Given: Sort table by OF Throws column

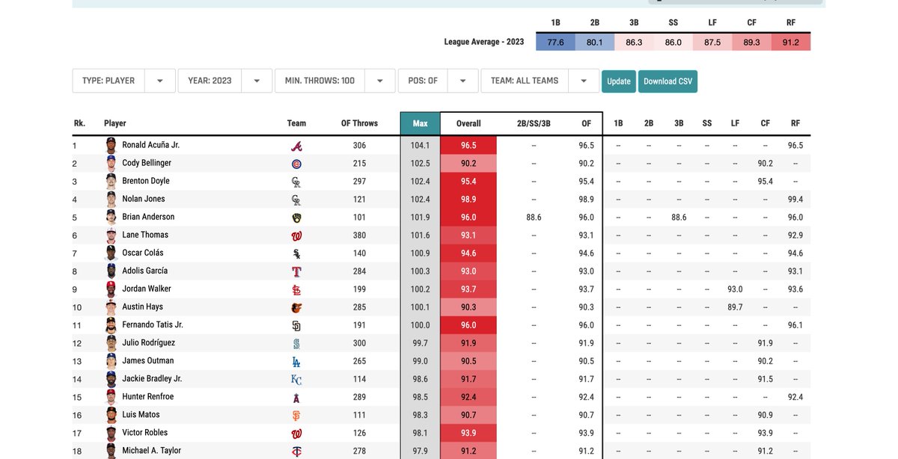Looking at the screenshot, I should click(x=359, y=123).
